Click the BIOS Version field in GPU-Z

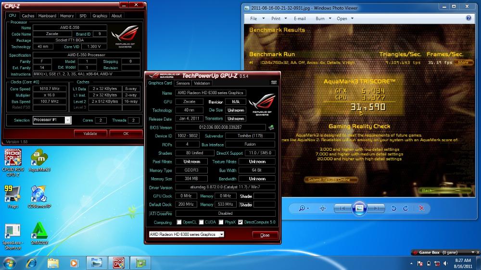point(220,127)
